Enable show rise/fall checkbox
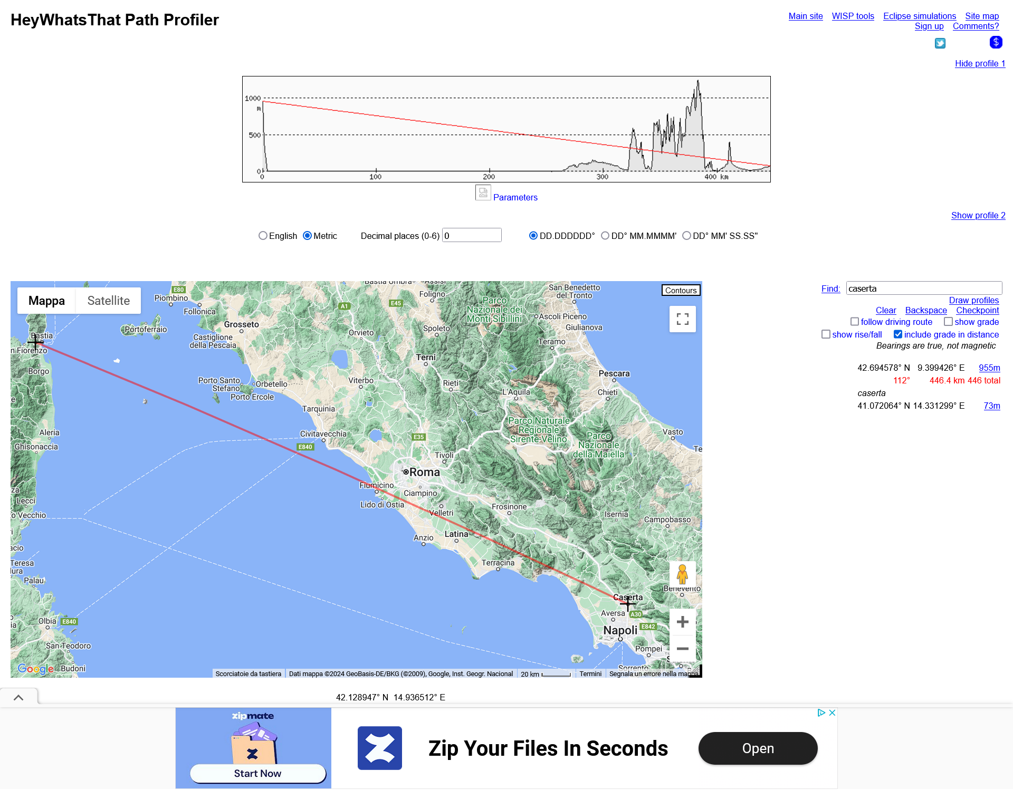 coord(826,334)
